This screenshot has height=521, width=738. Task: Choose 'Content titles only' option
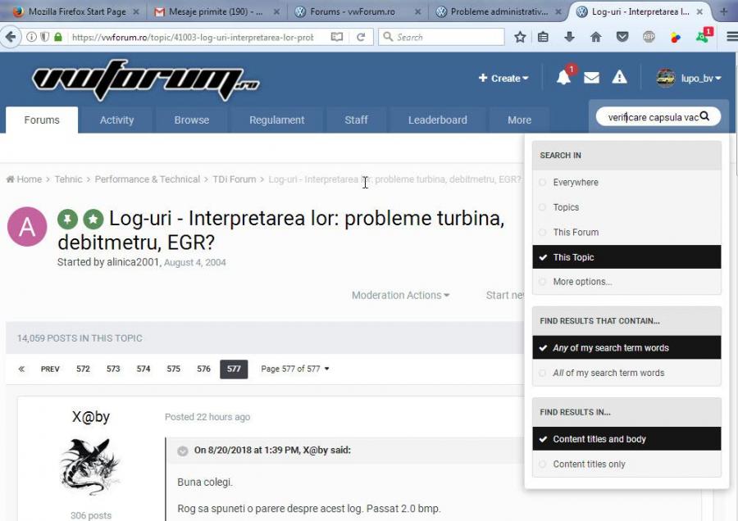tap(589, 464)
